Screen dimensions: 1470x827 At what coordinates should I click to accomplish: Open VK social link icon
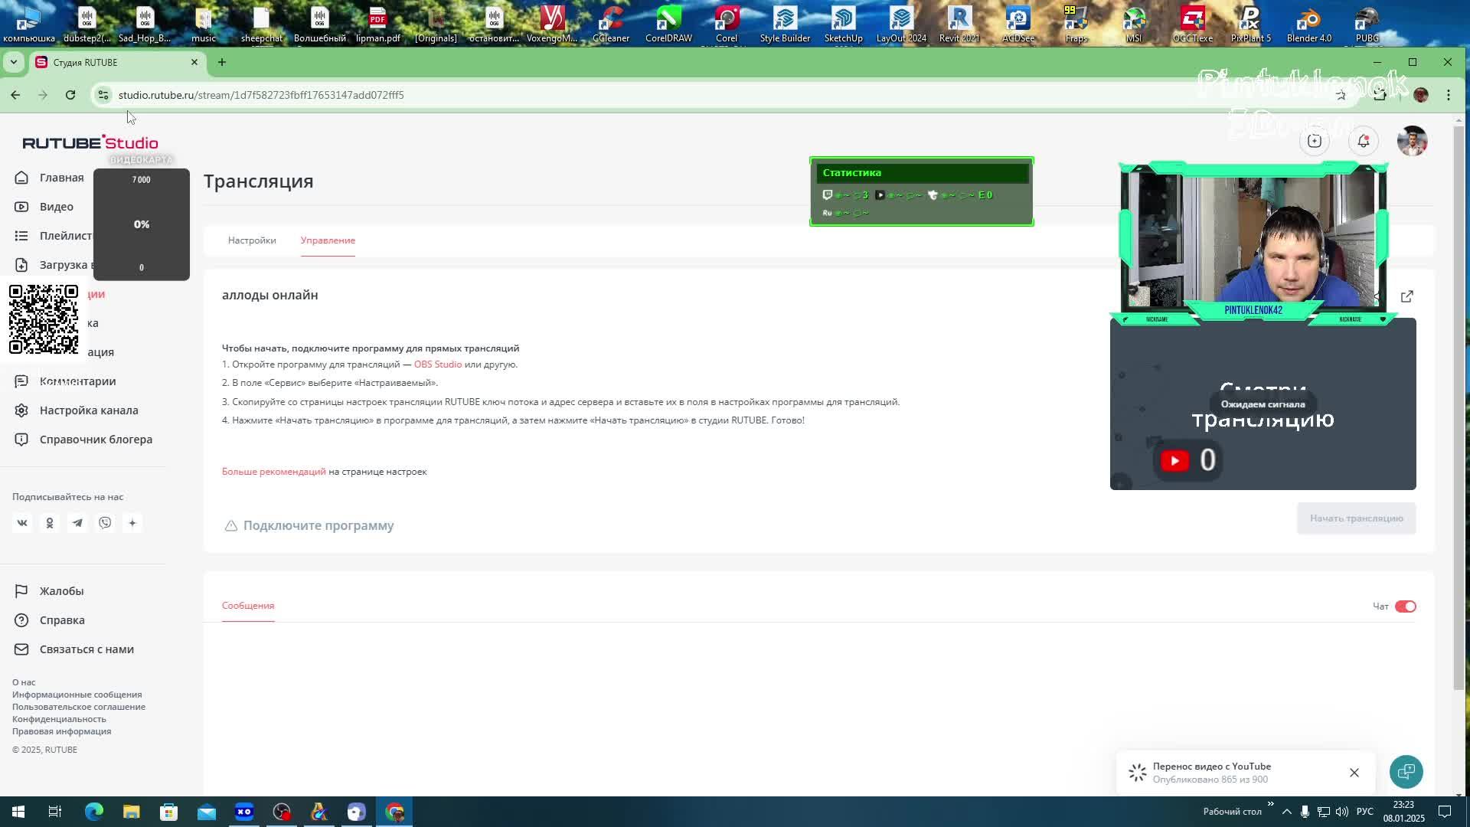click(x=22, y=523)
